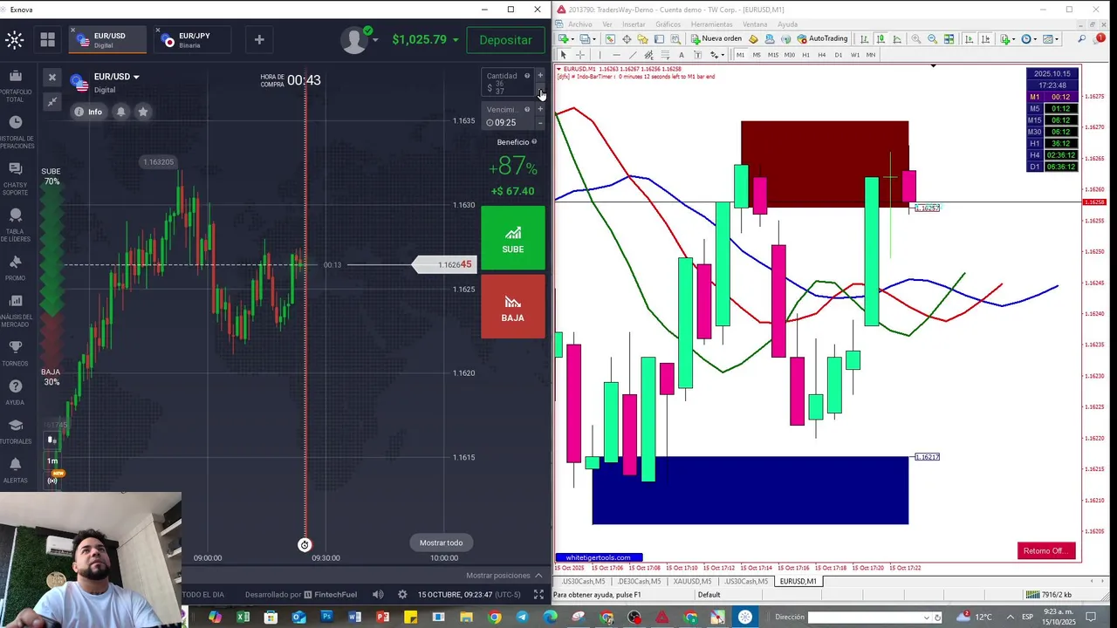The width and height of the screenshot is (1117, 628).
Task: Select the trendline drawing tool in MetaTrader
Action: pyautogui.click(x=633, y=55)
